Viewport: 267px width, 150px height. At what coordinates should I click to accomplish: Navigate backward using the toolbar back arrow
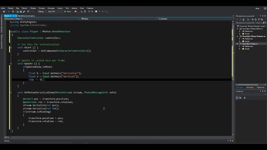4,12
